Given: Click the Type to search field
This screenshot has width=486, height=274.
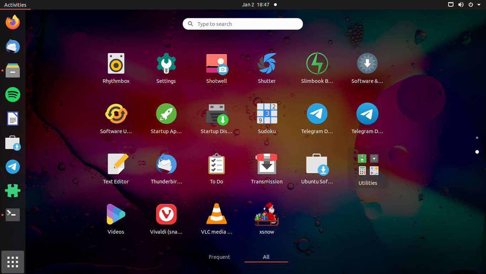Looking at the screenshot, I should click(x=242, y=24).
